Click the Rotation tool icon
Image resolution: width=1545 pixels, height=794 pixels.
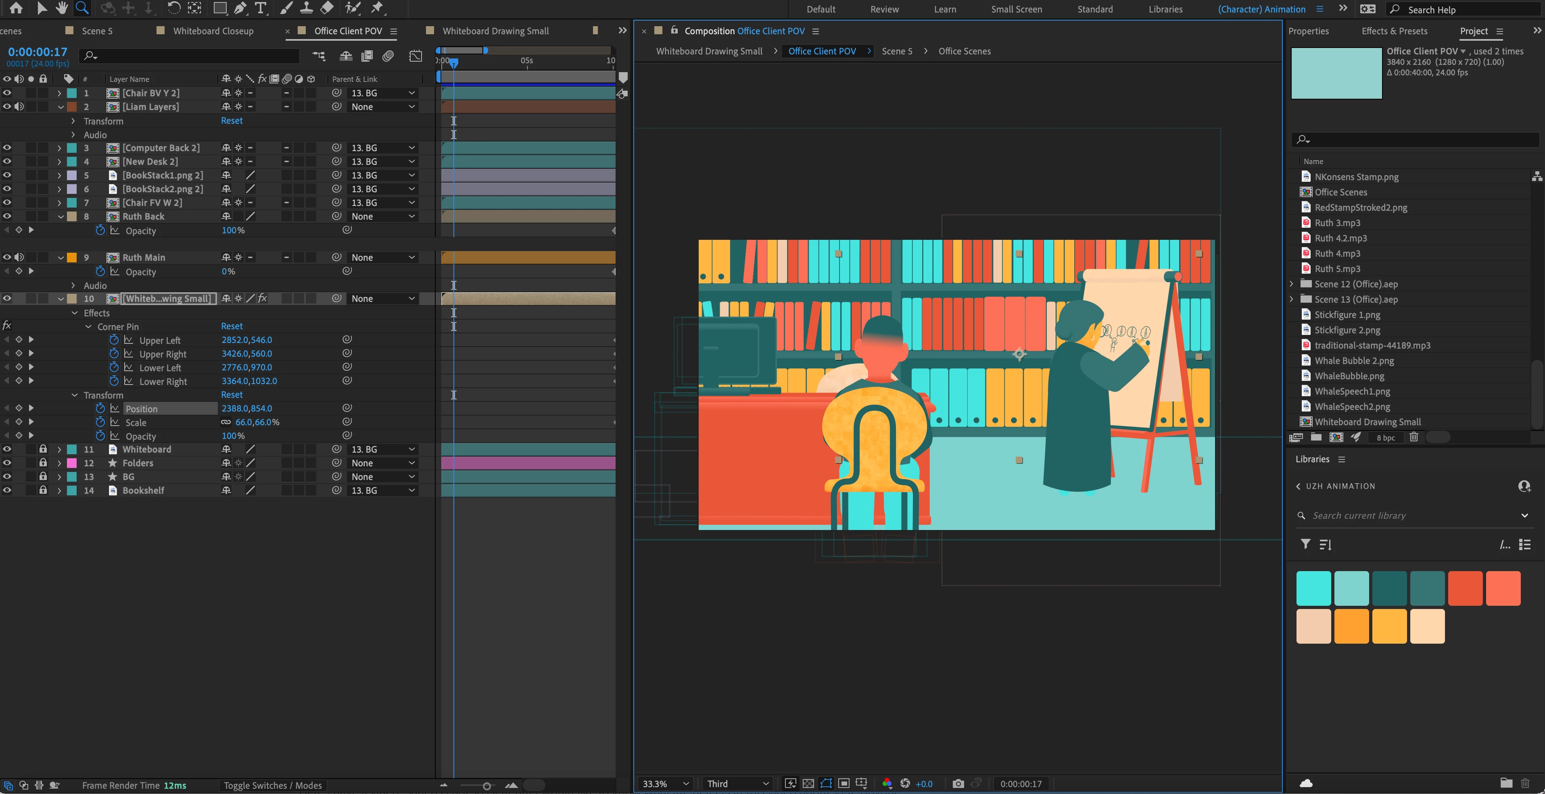(x=173, y=8)
